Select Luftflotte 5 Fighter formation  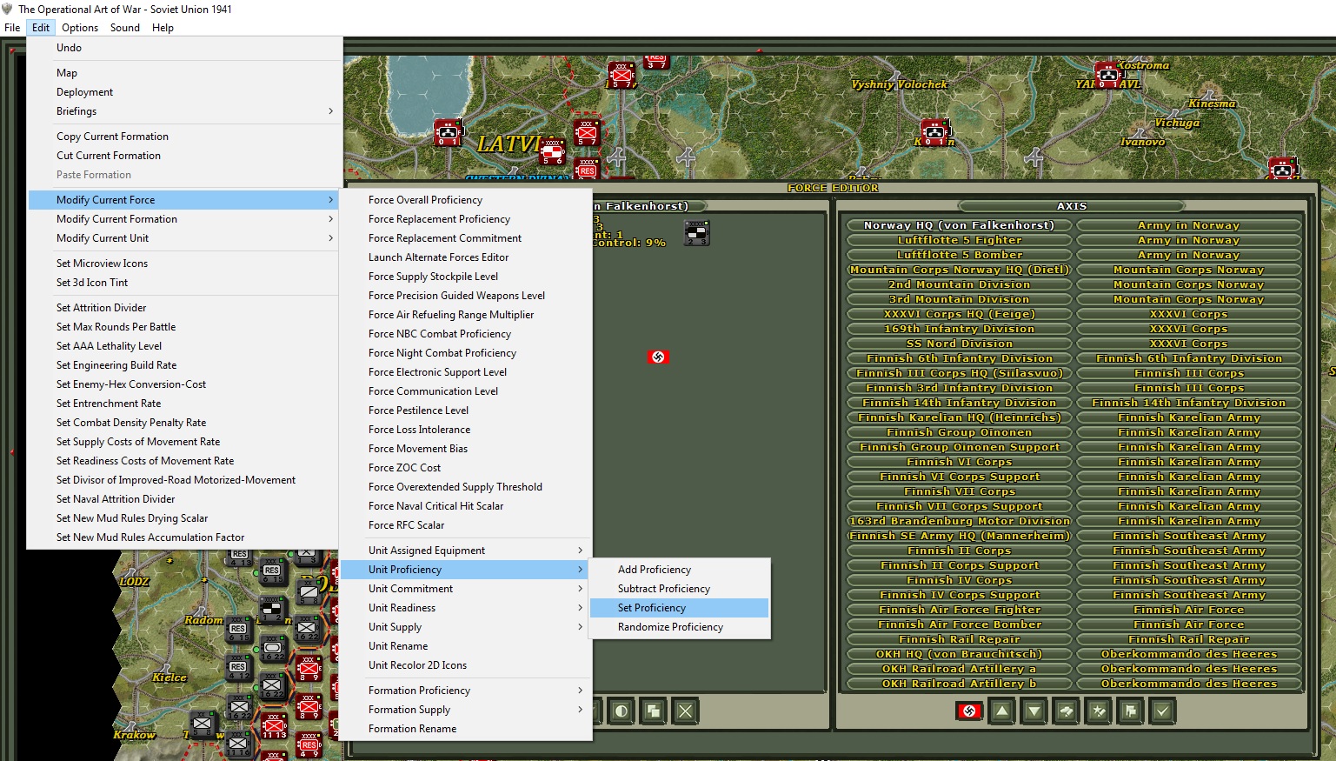[959, 240]
